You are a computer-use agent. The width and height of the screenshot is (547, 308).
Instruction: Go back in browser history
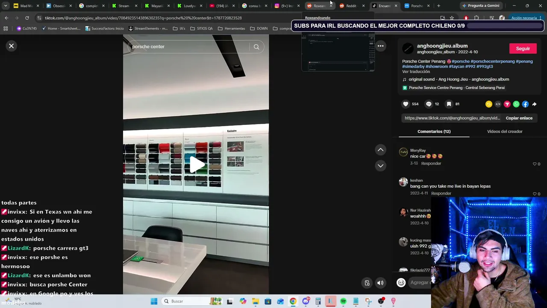6,18
